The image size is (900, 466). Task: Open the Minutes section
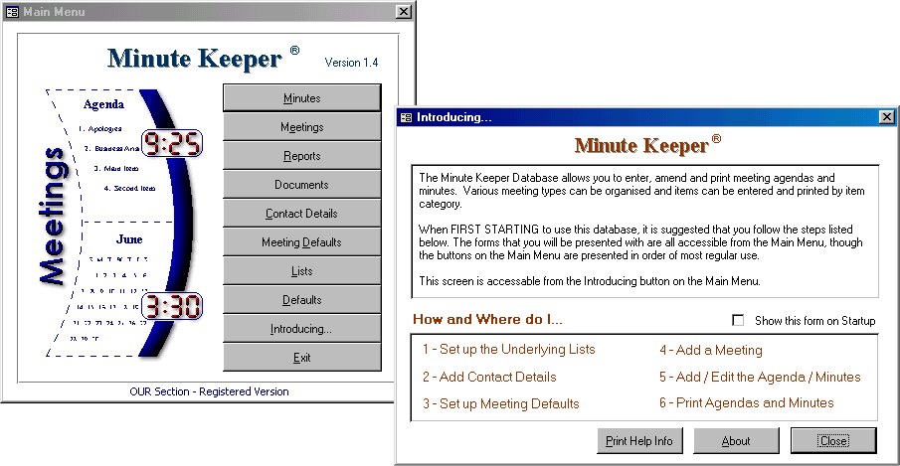(301, 98)
